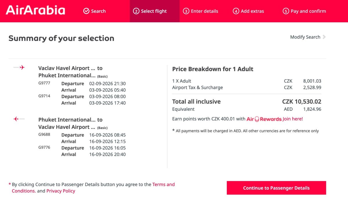Click the step 3 circle icon
Image resolution: width=348 pixels, height=204 pixels.
(186, 11)
